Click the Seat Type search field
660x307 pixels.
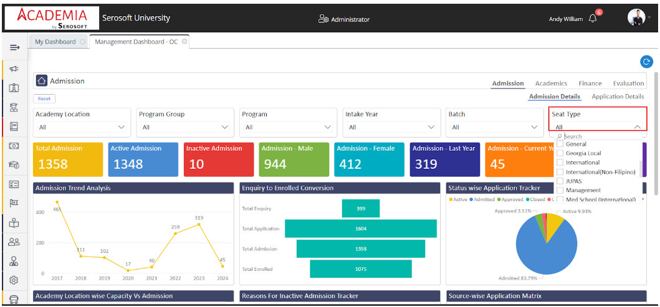pyautogui.click(x=598, y=136)
